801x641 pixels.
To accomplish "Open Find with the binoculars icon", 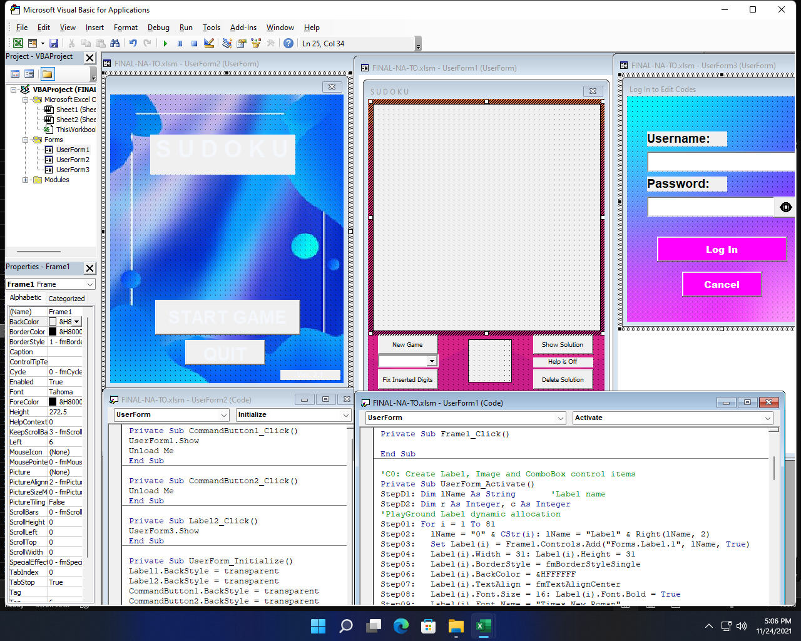I will [x=115, y=43].
